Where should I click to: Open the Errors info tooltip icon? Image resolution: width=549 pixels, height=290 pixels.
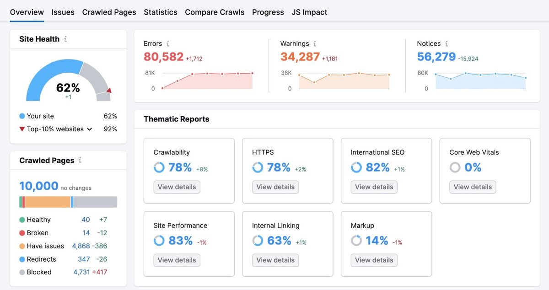[167, 43]
